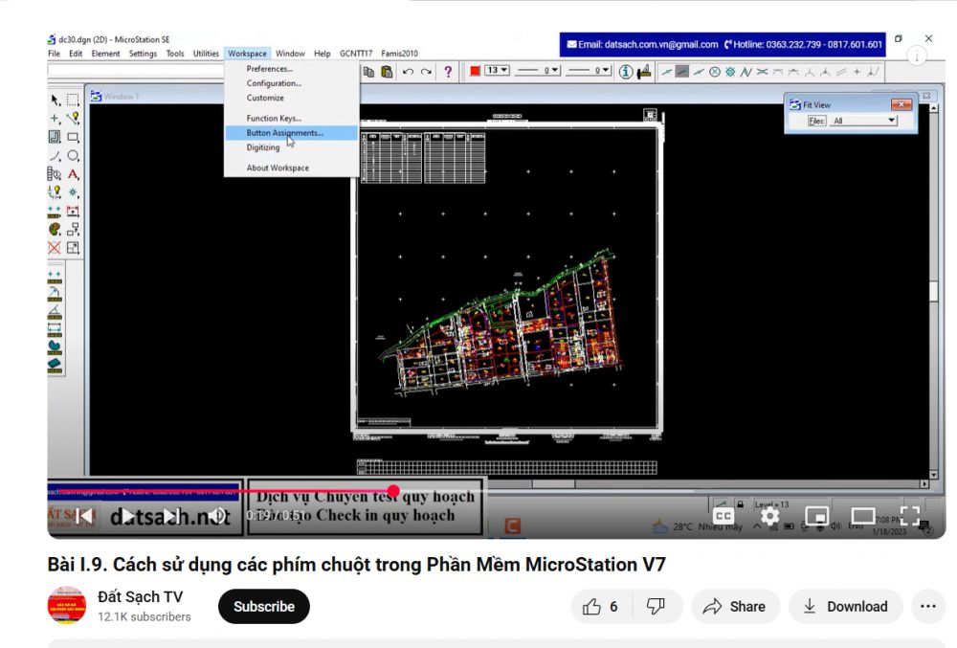Switch to theater mode view

click(863, 517)
